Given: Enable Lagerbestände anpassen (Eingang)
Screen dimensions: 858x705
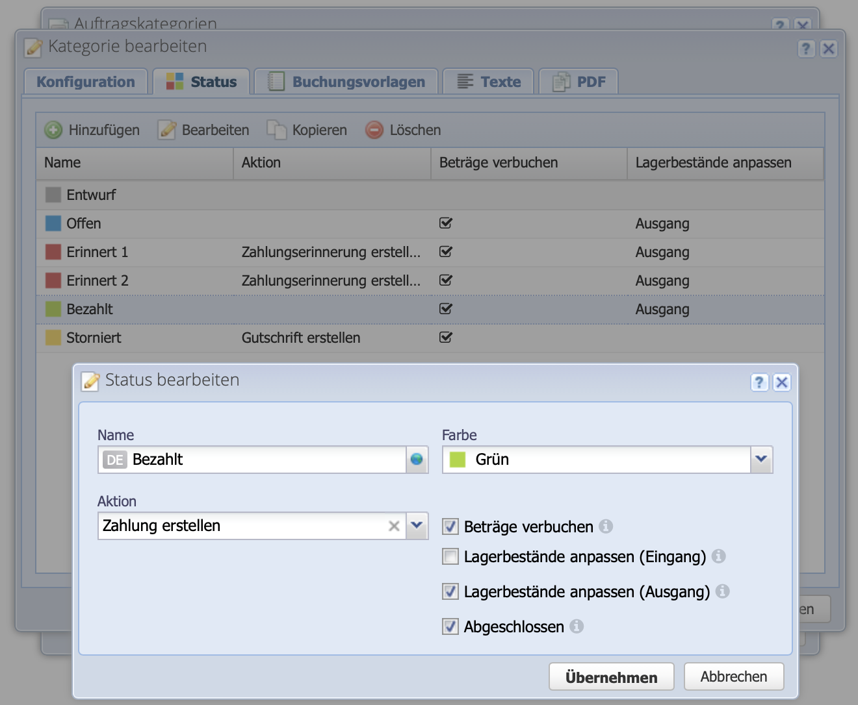Looking at the screenshot, I should coord(450,556).
